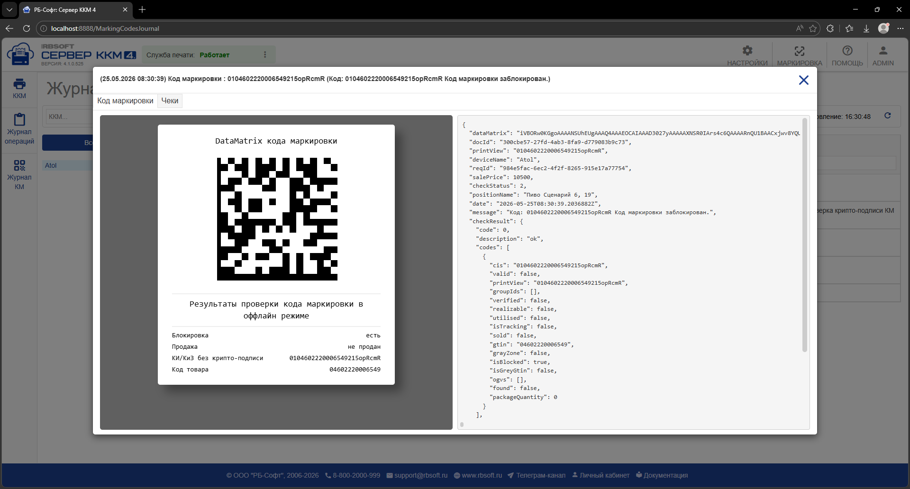Expand the browser tab search dropdown
The height and width of the screenshot is (489, 910).
[x=9, y=9]
